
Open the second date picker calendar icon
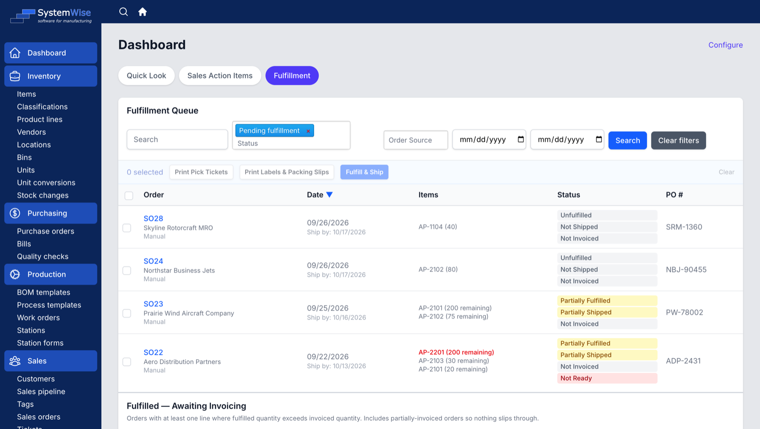(598, 139)
